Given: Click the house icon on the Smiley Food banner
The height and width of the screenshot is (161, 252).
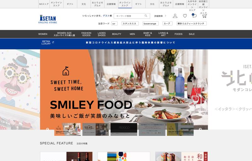Looking at the screenshot, I should tap(66, 71).
